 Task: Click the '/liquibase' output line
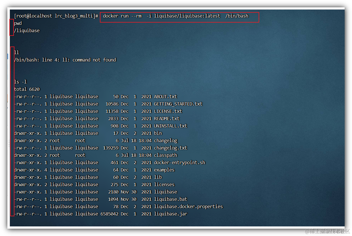point(27,30)
